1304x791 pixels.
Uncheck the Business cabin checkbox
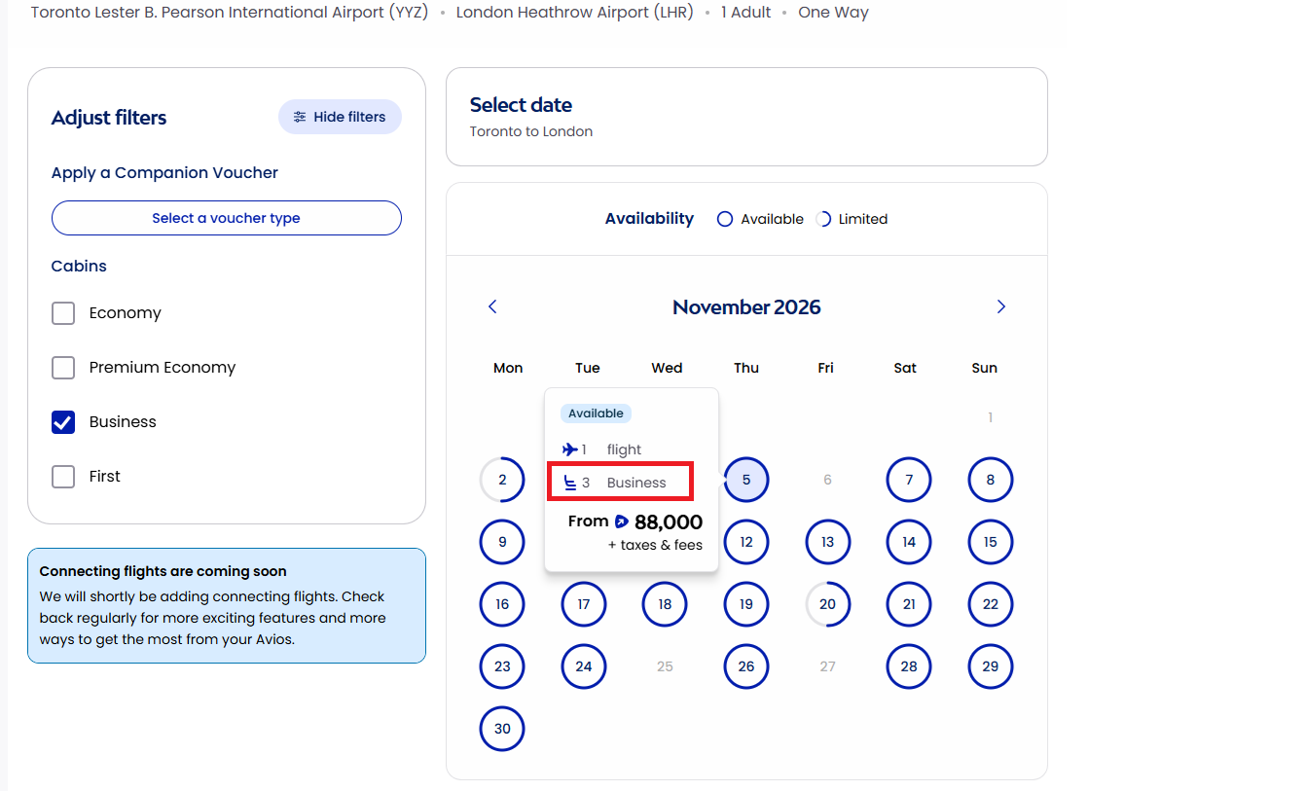[x=63, y=422]
